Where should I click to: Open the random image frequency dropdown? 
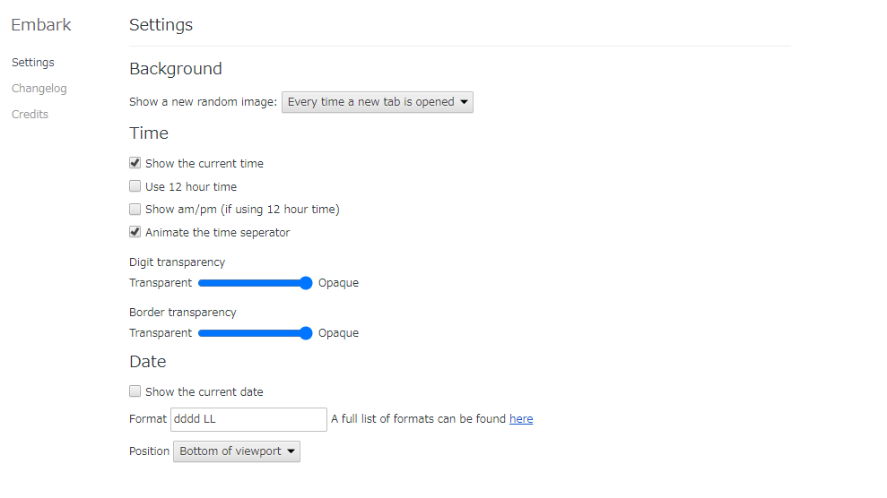click(x=378, y=102)
